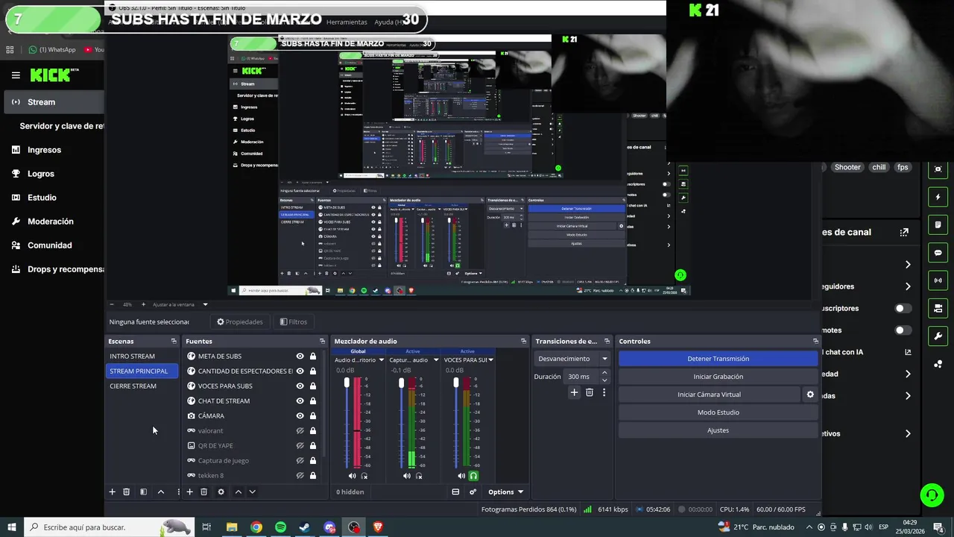Increase transition Duración with stepper up
This screenshot has width=954, height=537.
click(604, 373)
